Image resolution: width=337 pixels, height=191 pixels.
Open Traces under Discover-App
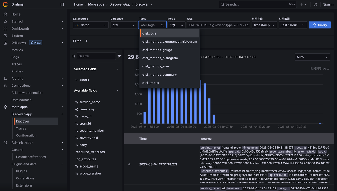click(x=21, y=128)
